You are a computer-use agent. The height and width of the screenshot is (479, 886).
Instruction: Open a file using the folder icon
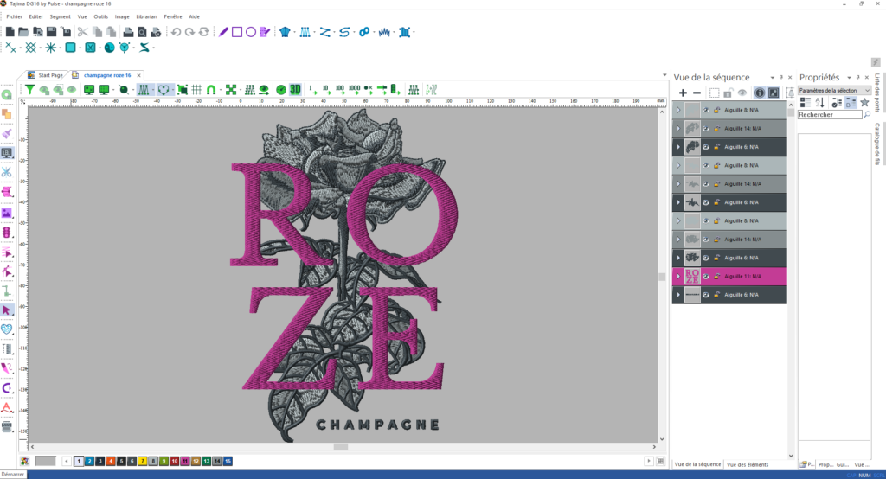23,32
